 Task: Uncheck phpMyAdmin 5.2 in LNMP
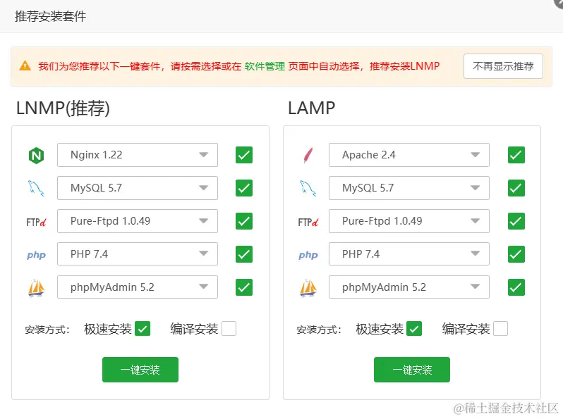click(244, 287)
